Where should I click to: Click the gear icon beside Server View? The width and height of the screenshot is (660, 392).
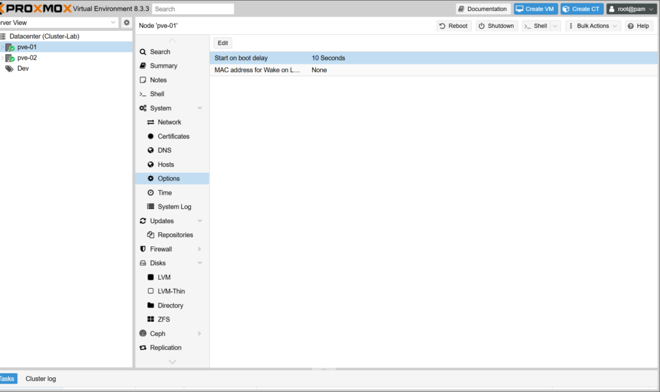tap(126, 23)
